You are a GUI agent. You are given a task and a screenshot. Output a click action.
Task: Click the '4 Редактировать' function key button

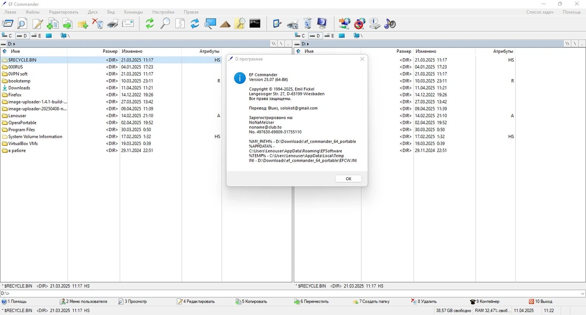pos(195,302)
